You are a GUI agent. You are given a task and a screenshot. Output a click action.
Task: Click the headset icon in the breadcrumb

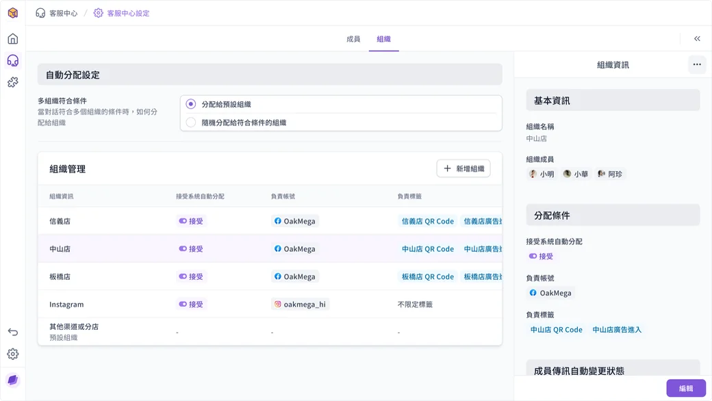point(40,13)
